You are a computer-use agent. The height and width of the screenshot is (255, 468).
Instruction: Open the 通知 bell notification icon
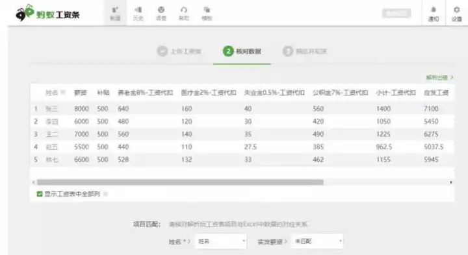pos(434,14)
